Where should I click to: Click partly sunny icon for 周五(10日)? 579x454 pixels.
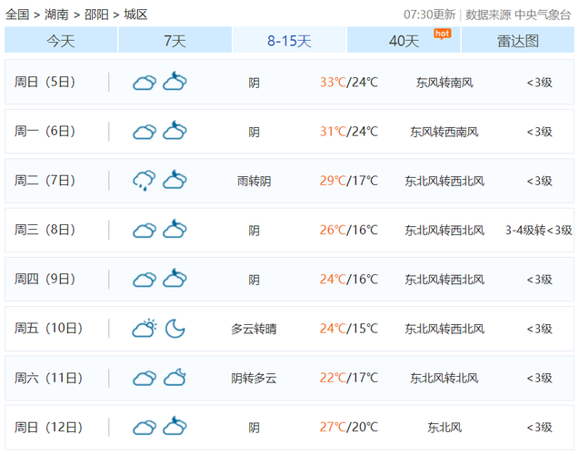pyautogui.click(x=145, y=328)
